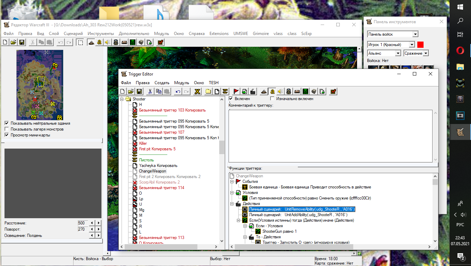Click scissors cut icon in Trigger Editor
The width and height of the screenshot is (471, 266).
coord(150,91)
